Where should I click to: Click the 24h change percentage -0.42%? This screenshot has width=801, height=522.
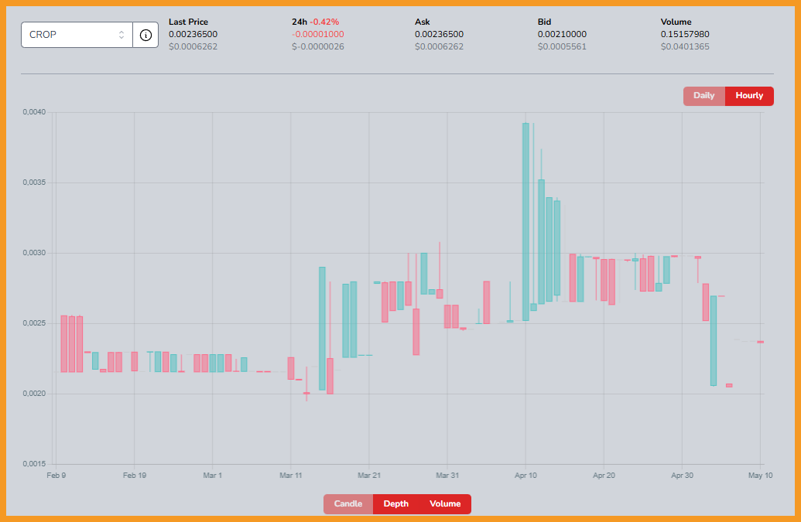point(324,22)
